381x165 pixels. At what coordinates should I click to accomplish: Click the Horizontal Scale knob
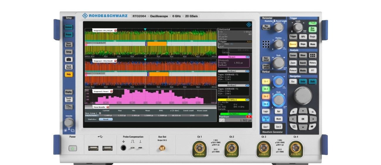[x=278, y=63]
